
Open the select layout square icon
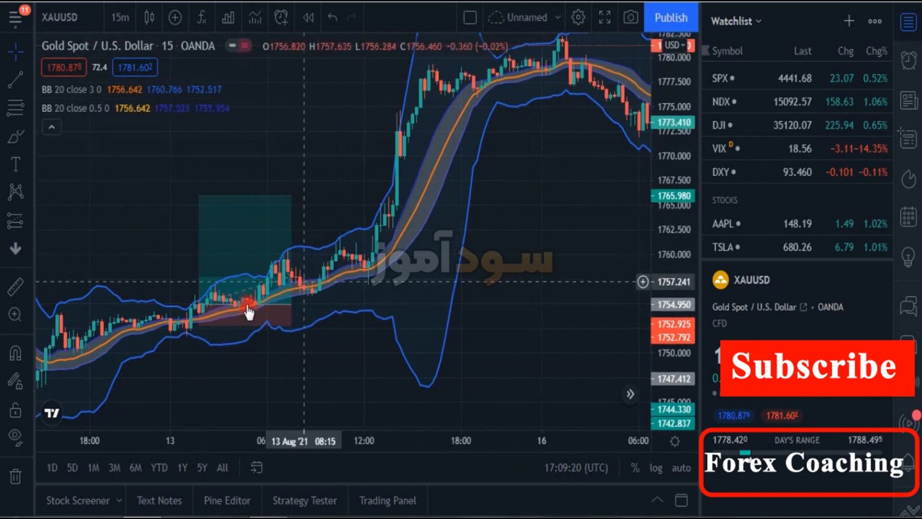(470, 18)
